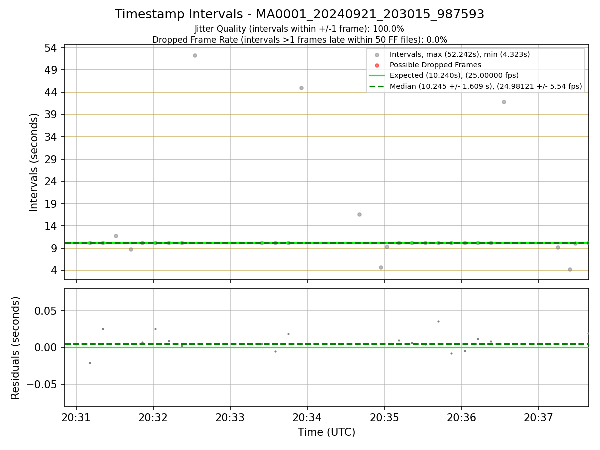Click the 'Dropped Frame Rate' subtitle line

[x=299, y=40]
